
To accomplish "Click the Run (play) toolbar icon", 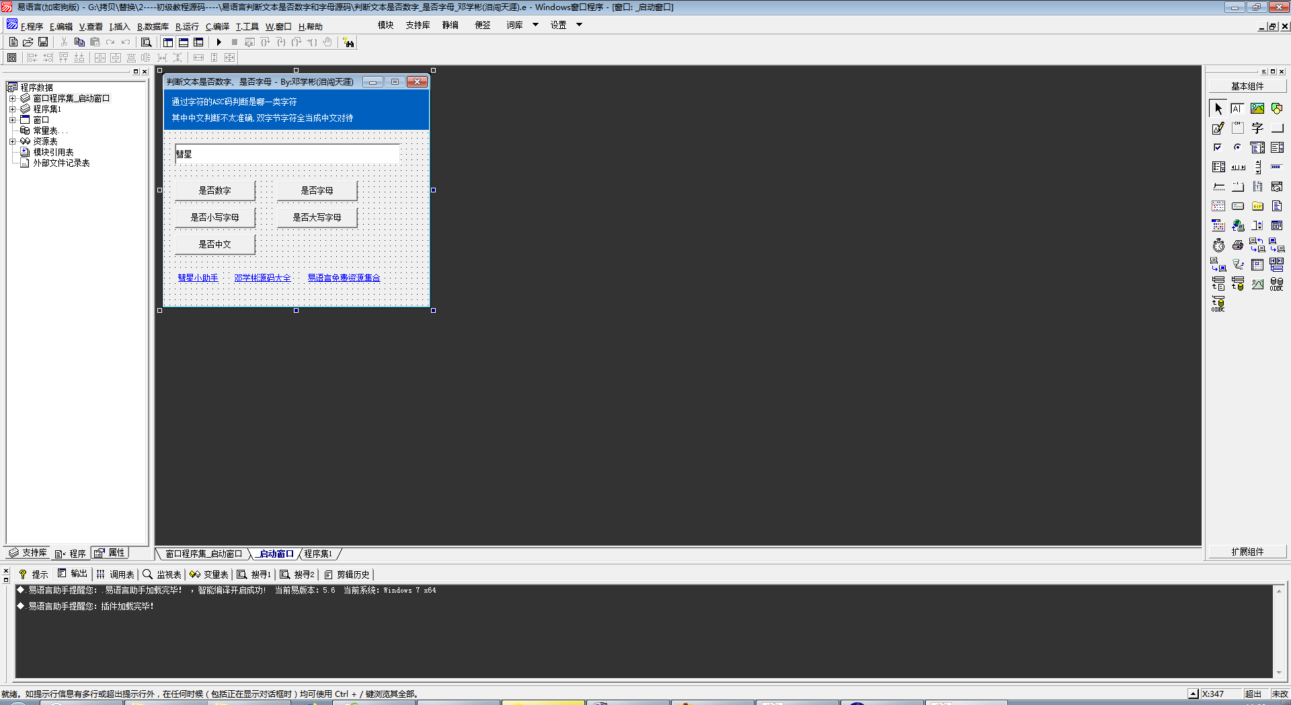I will [219, 42].
